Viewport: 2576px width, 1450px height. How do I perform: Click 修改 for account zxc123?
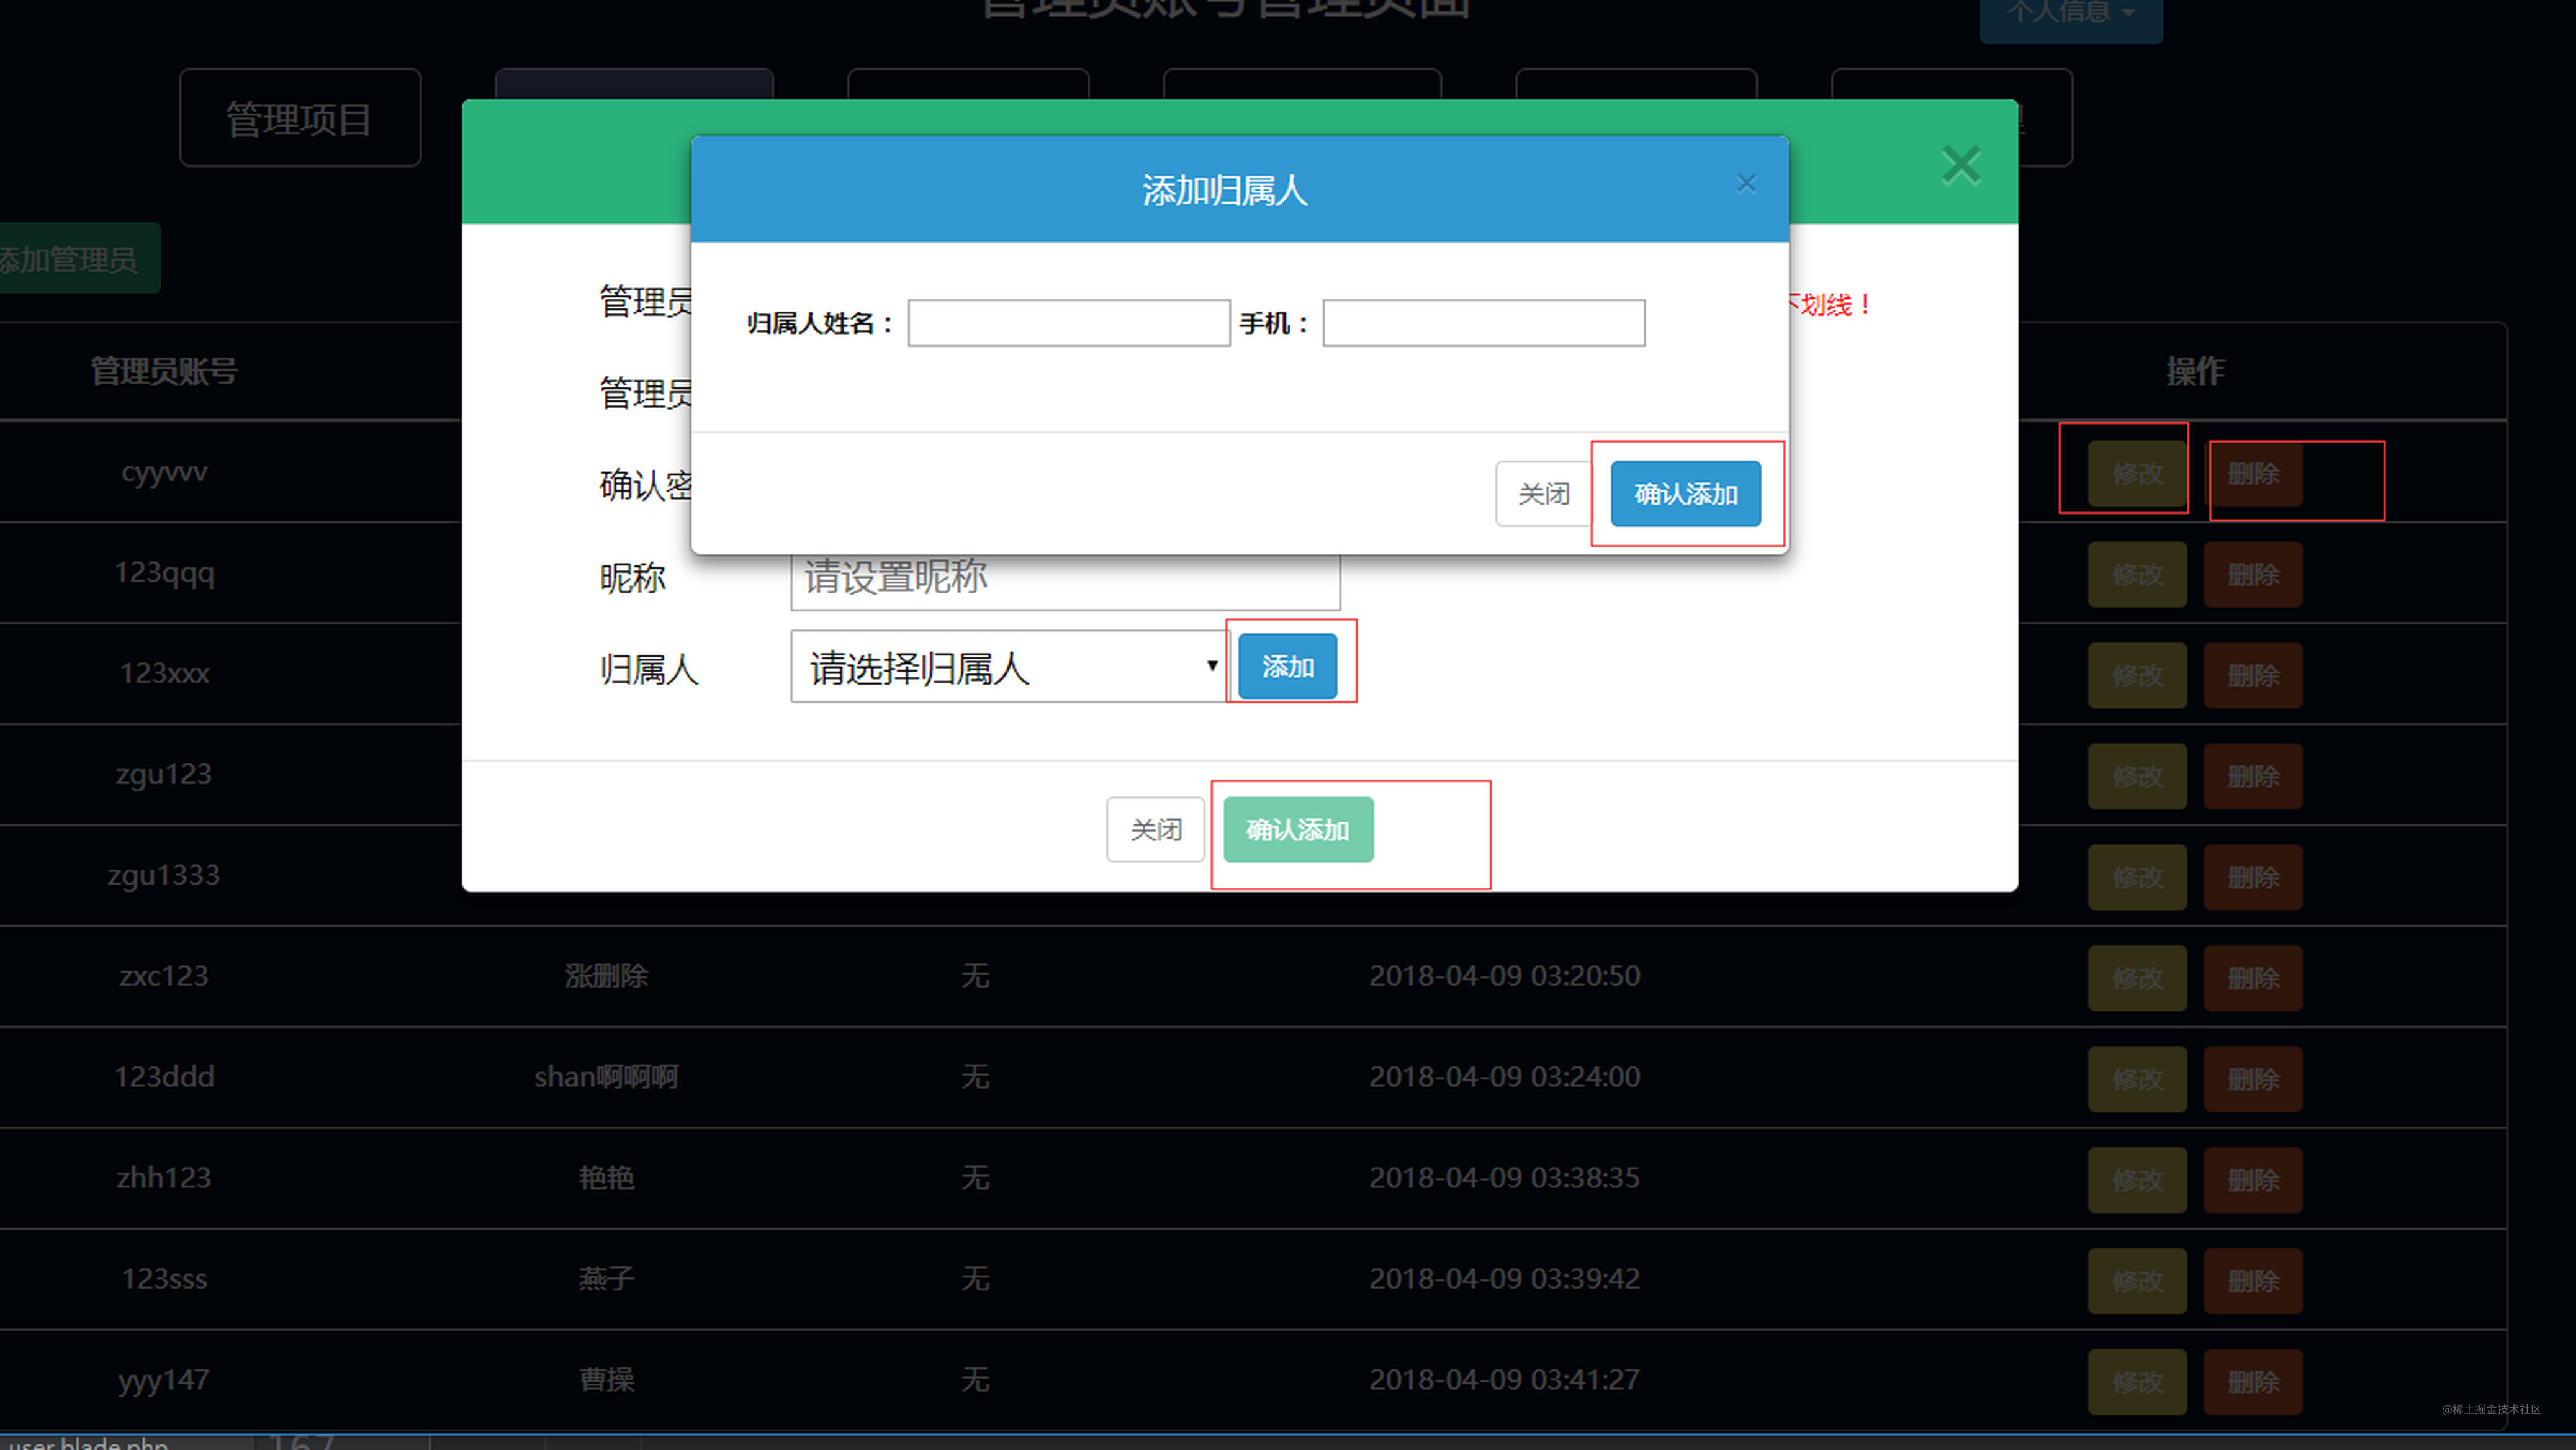pyautogui.click(x=2137, y=979)
